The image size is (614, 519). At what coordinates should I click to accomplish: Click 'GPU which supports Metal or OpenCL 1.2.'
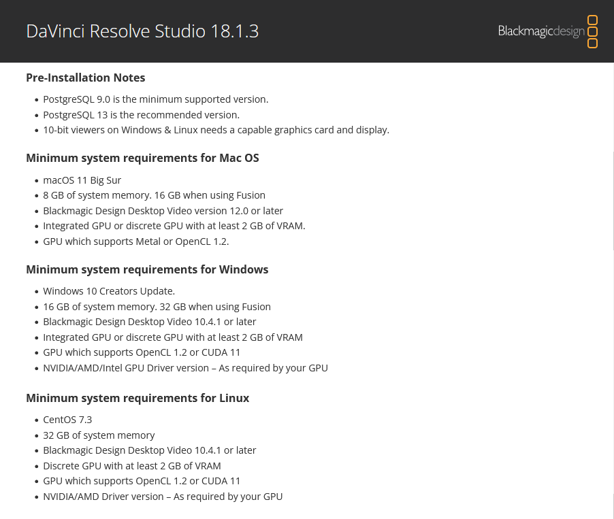[x=136, y=241]
